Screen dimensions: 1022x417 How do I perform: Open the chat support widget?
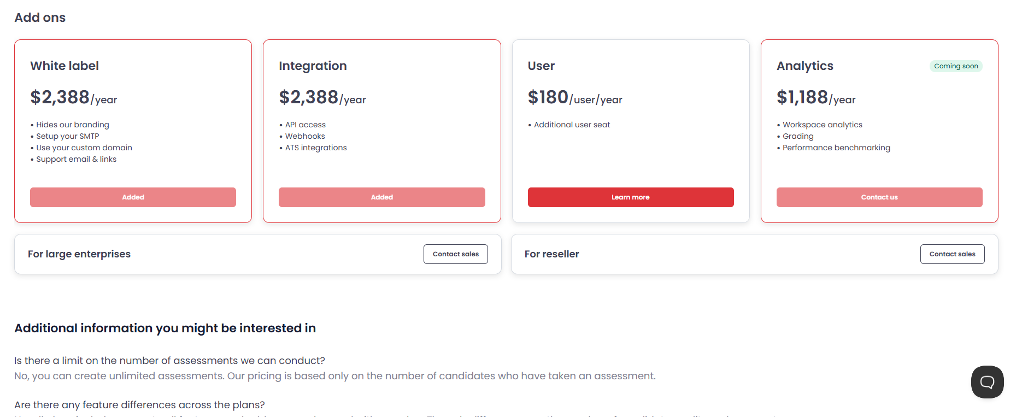[x=987, y=382]
